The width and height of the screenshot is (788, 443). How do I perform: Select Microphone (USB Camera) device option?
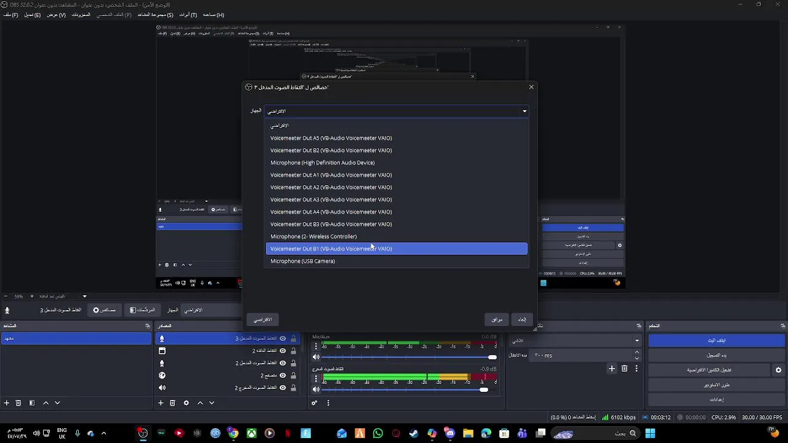396,261
